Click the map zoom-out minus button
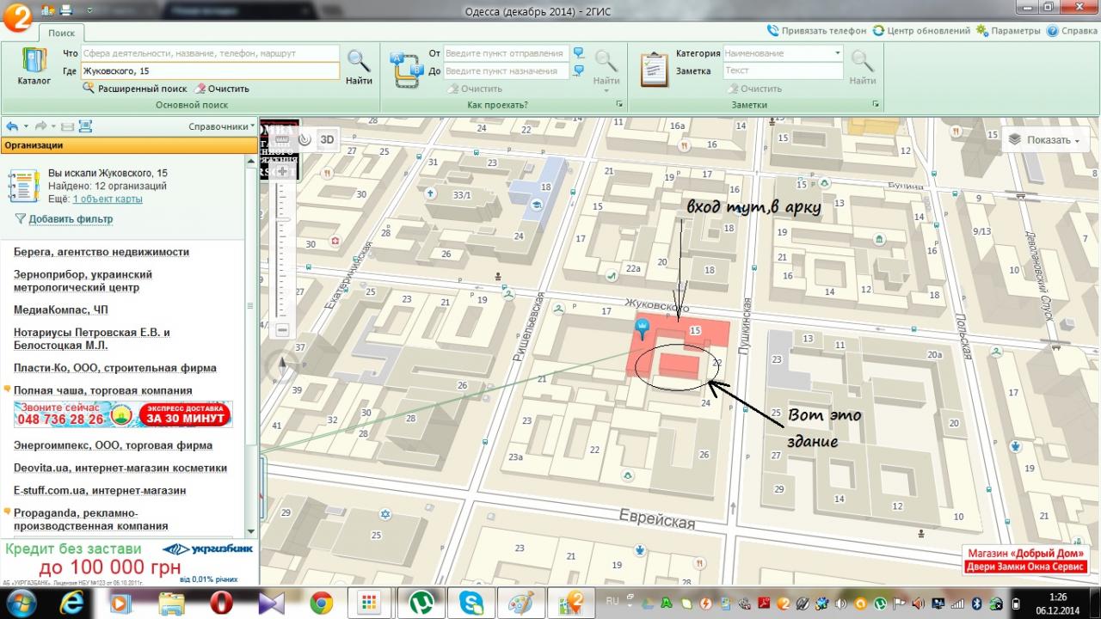The width and height of the screenshot is (1101, 619). point(282,329)
